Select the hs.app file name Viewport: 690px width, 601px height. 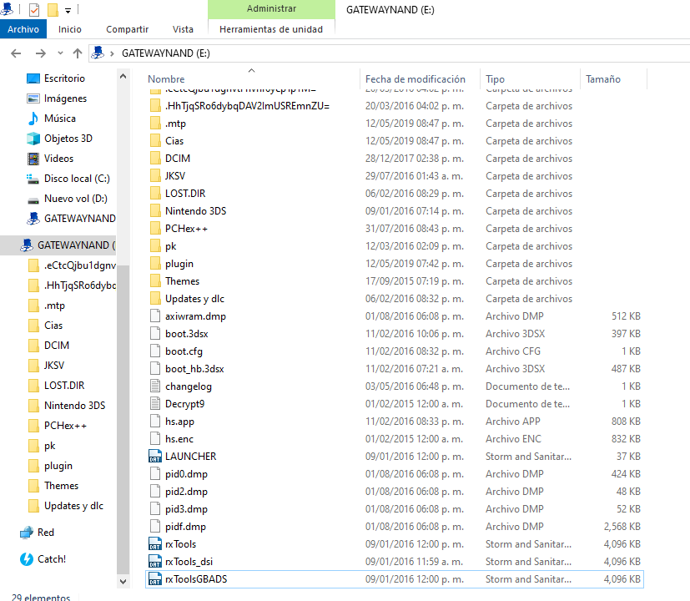(179, 422)
